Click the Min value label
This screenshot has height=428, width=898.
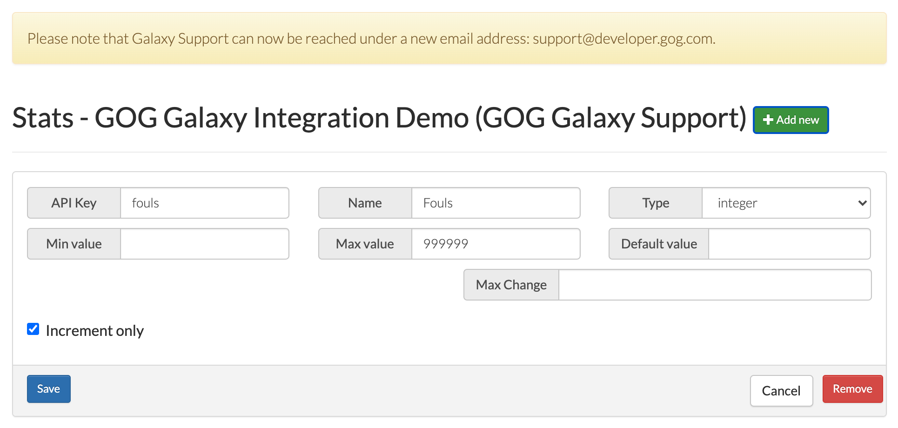(x=74, y=244)
